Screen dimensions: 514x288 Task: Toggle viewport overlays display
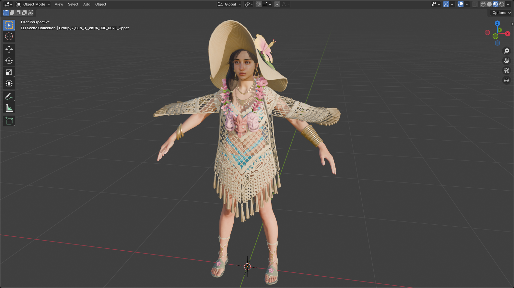(461, 4)
